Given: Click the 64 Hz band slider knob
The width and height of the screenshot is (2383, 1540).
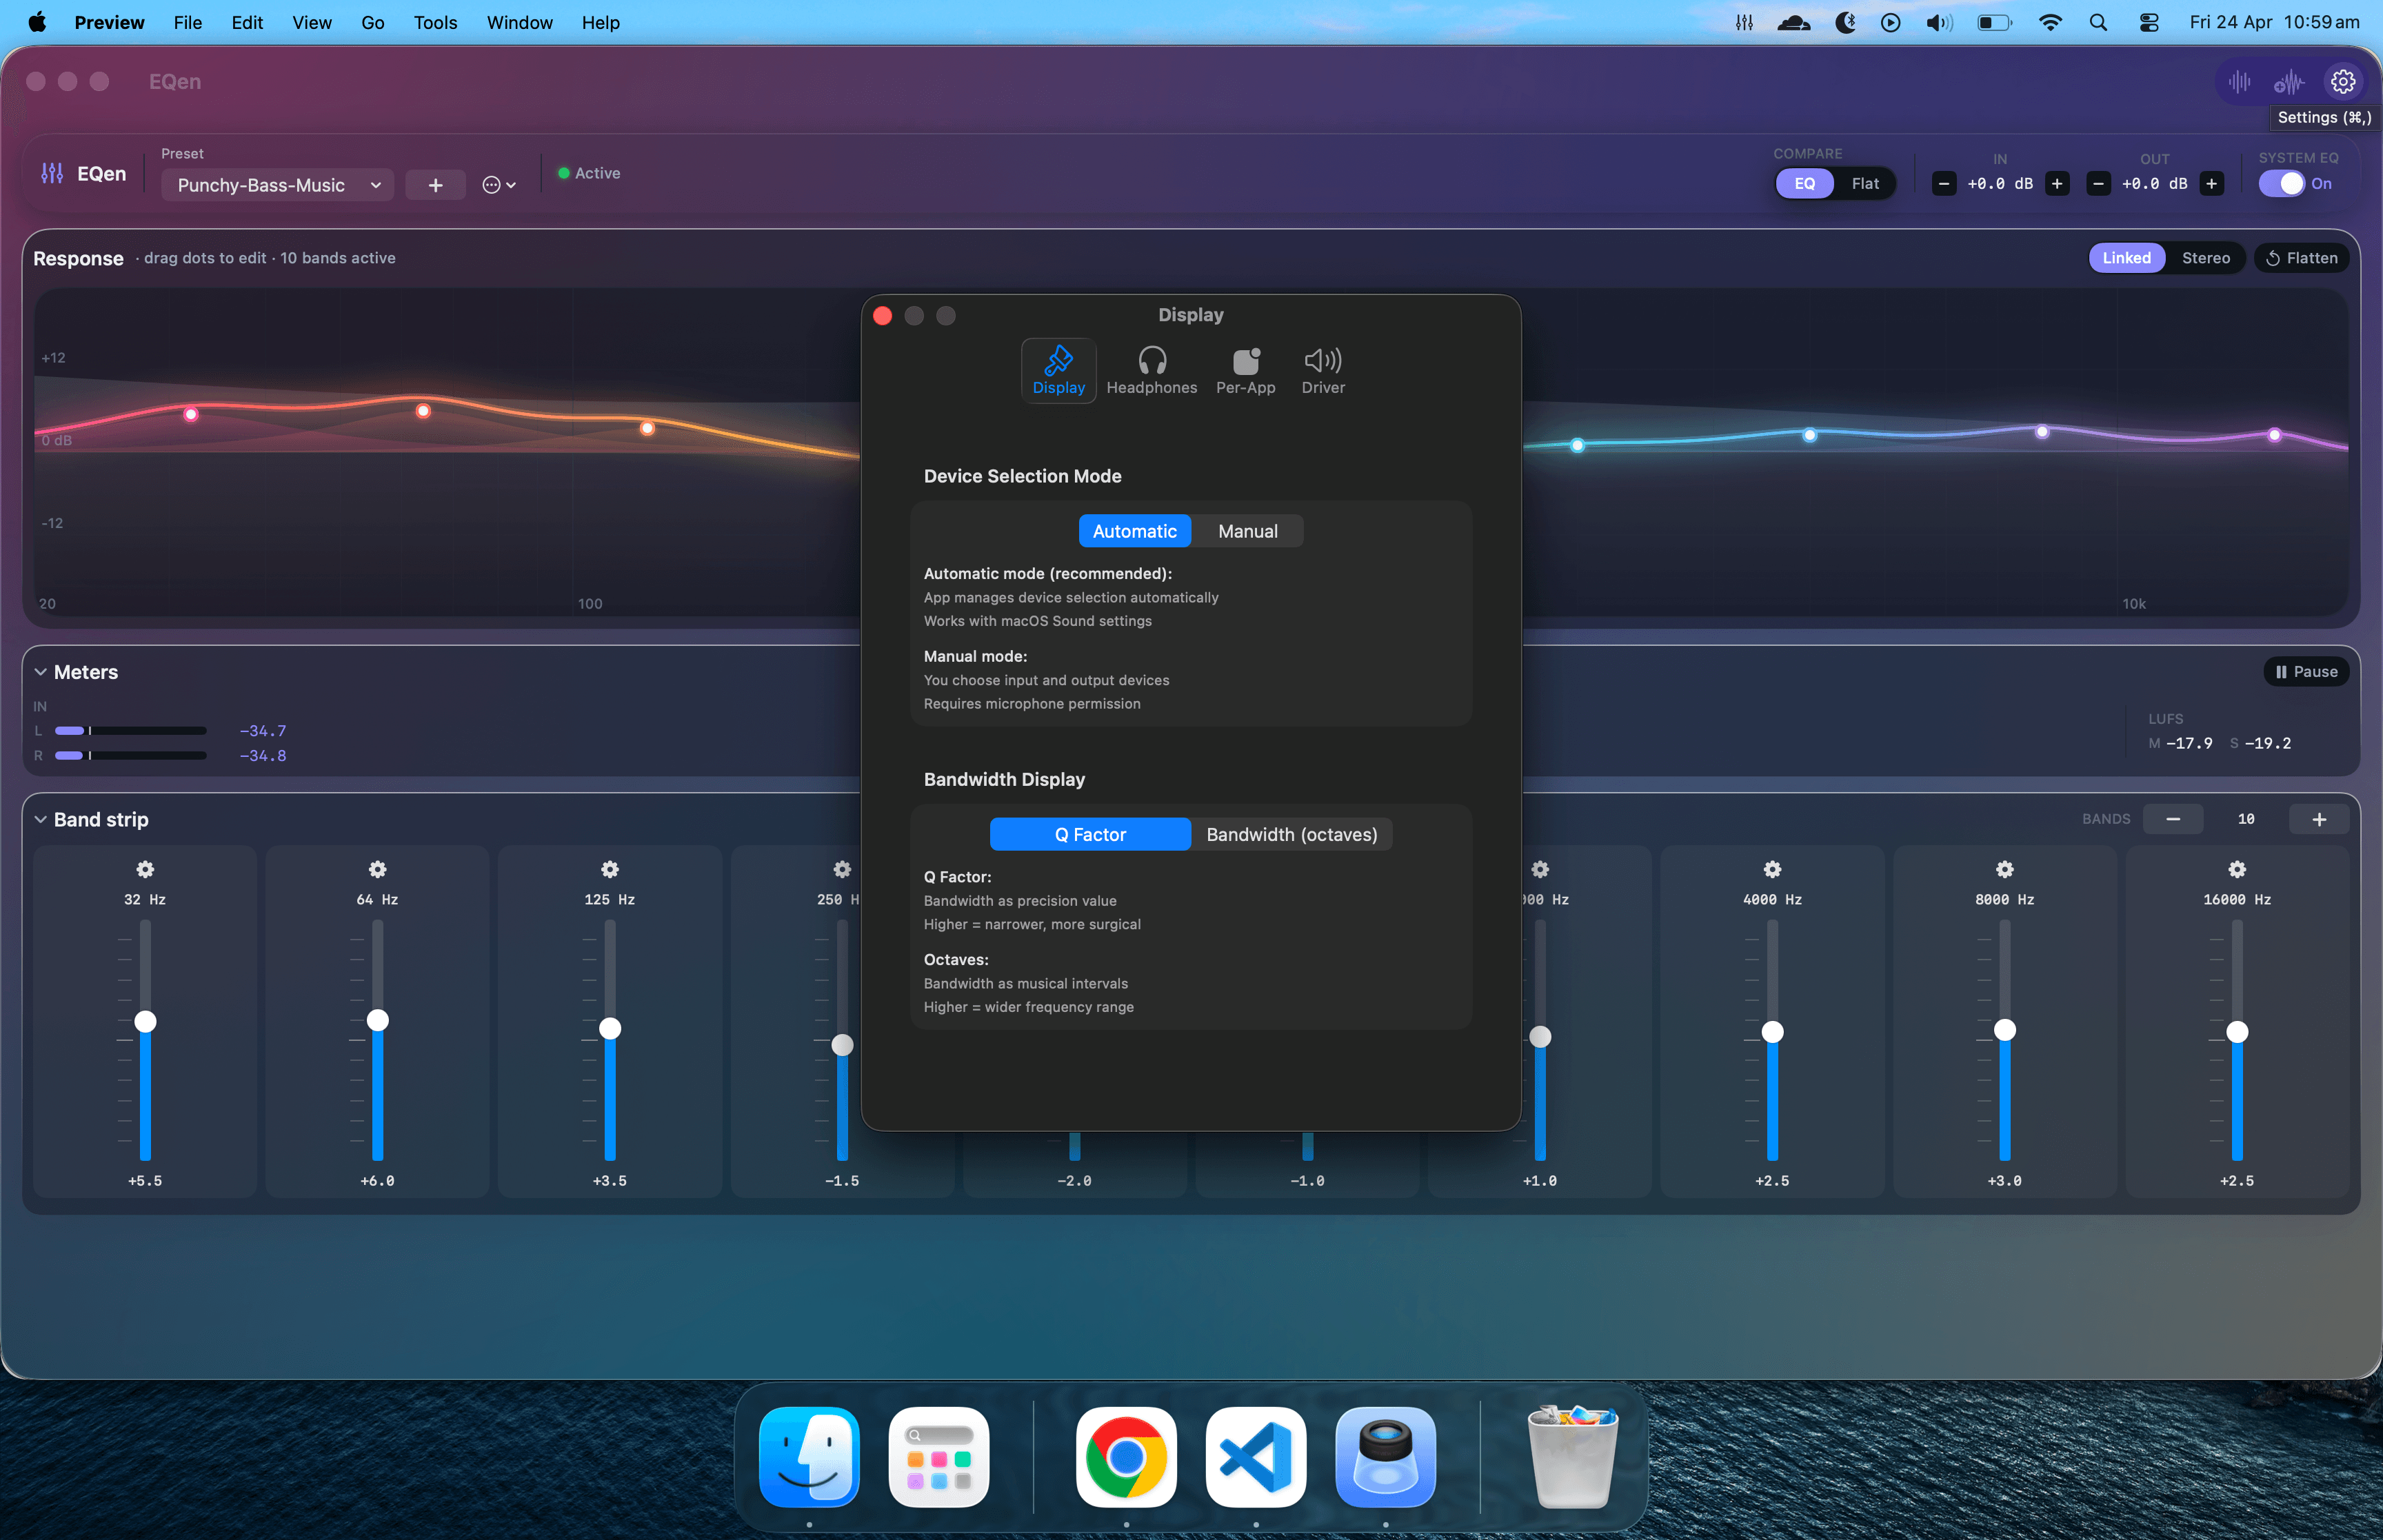Looking at the screenshot, I should coord(378,1020).
